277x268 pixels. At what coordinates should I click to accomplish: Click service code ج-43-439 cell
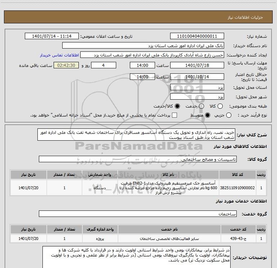tap(238, 239)
